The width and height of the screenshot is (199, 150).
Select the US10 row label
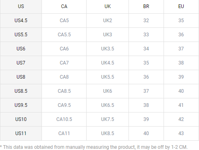(x=21, y=119)
